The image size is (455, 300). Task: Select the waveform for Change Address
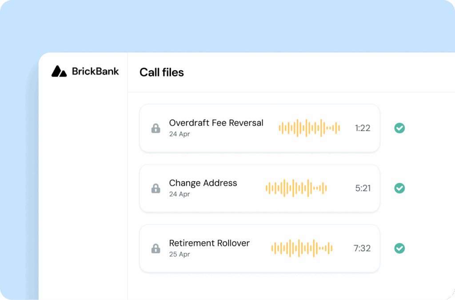pos(296,188)
